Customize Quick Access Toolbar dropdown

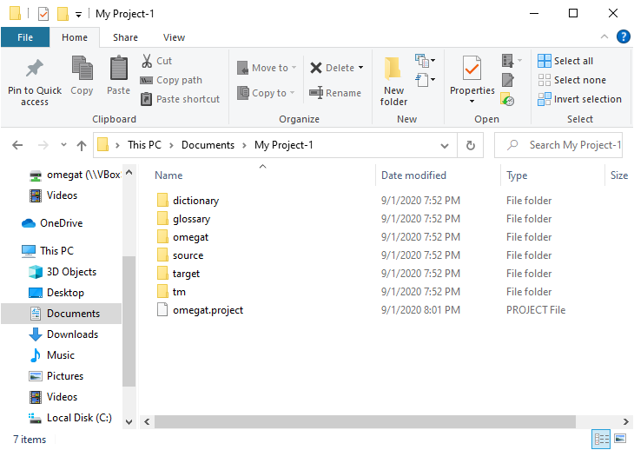[x=79, y=15]
